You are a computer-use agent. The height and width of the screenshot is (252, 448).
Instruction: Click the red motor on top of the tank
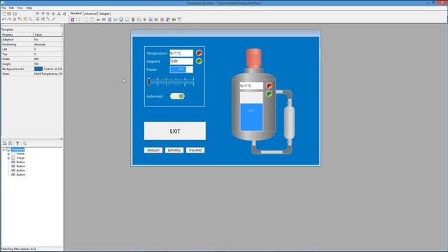click(x=253, y=58)
